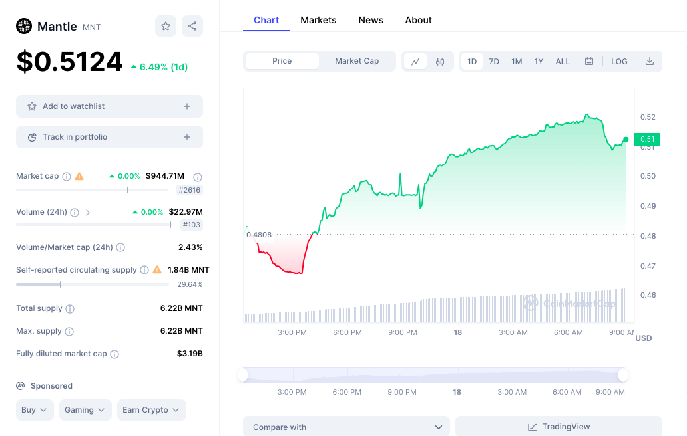Show Market cap info tooltip icon
The image size is (687, 436).
tap(66, 177)
